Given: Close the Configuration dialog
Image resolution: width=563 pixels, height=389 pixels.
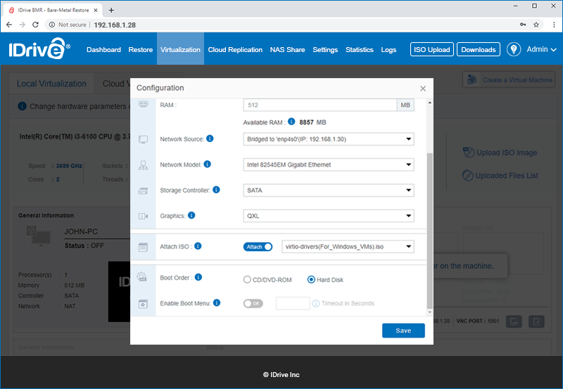Looking at the screenshot, I should pyautogui.click(x=423, y=88).
